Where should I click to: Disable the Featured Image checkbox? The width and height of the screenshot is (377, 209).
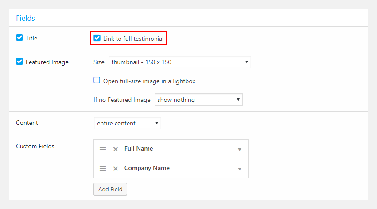click(x=19, y=62)
